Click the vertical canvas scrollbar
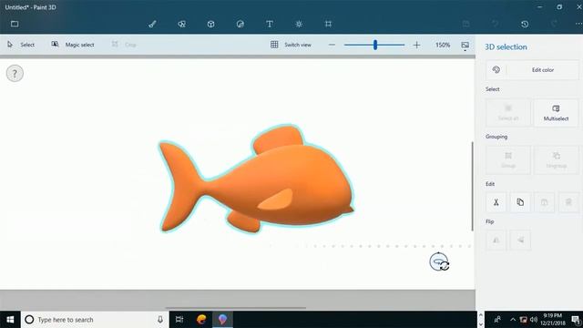583x328 pixels. pos(472,186)
